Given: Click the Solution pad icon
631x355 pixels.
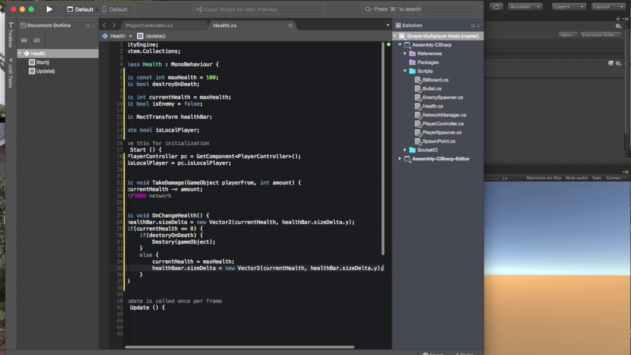Looking at the screenshot, I should [398, 25].
